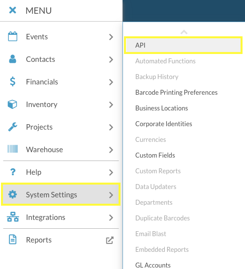The height and width of the screenshot is (269, 245).
Task: Open GL Accounts settings
Action: click(x=153, y=265)
